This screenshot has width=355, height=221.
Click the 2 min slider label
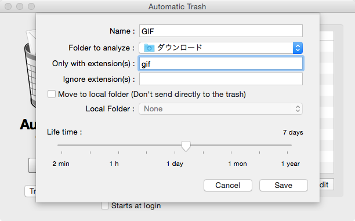click(x=61, y=164)
